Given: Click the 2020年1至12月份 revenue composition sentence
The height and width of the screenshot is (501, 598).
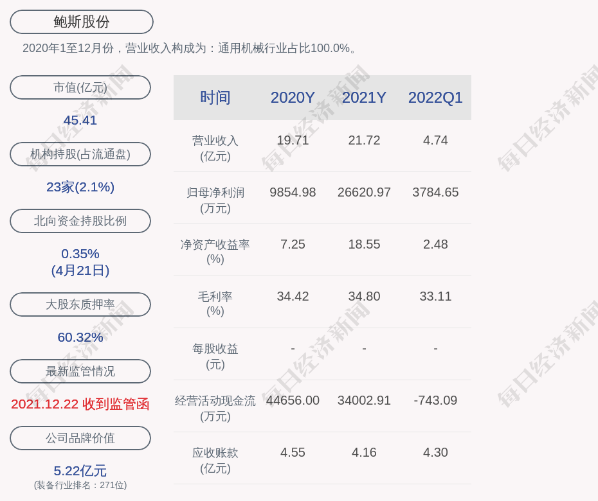Looking at the screenshot, I should [190, 48].
